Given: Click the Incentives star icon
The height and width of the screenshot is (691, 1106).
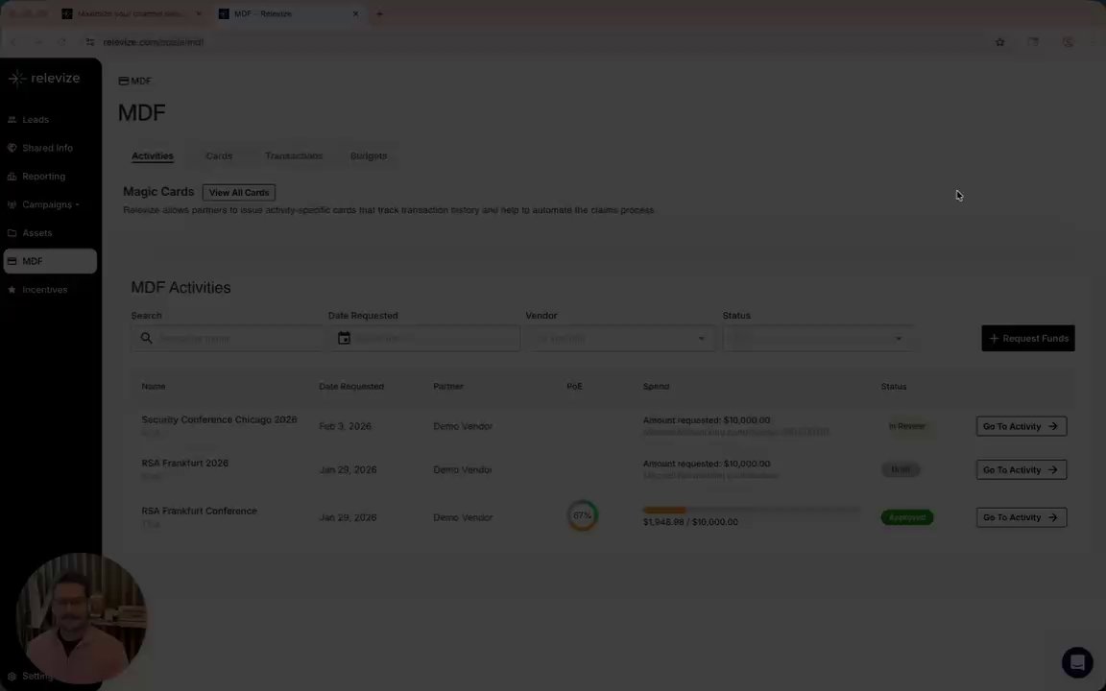Looking at the screenshot, I should [12, 290].
